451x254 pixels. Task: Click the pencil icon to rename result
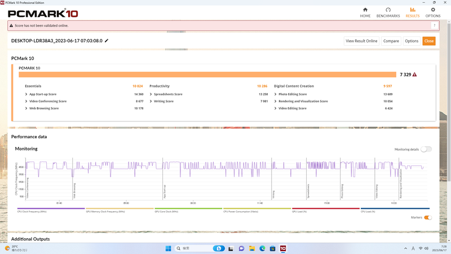(107, 41)
